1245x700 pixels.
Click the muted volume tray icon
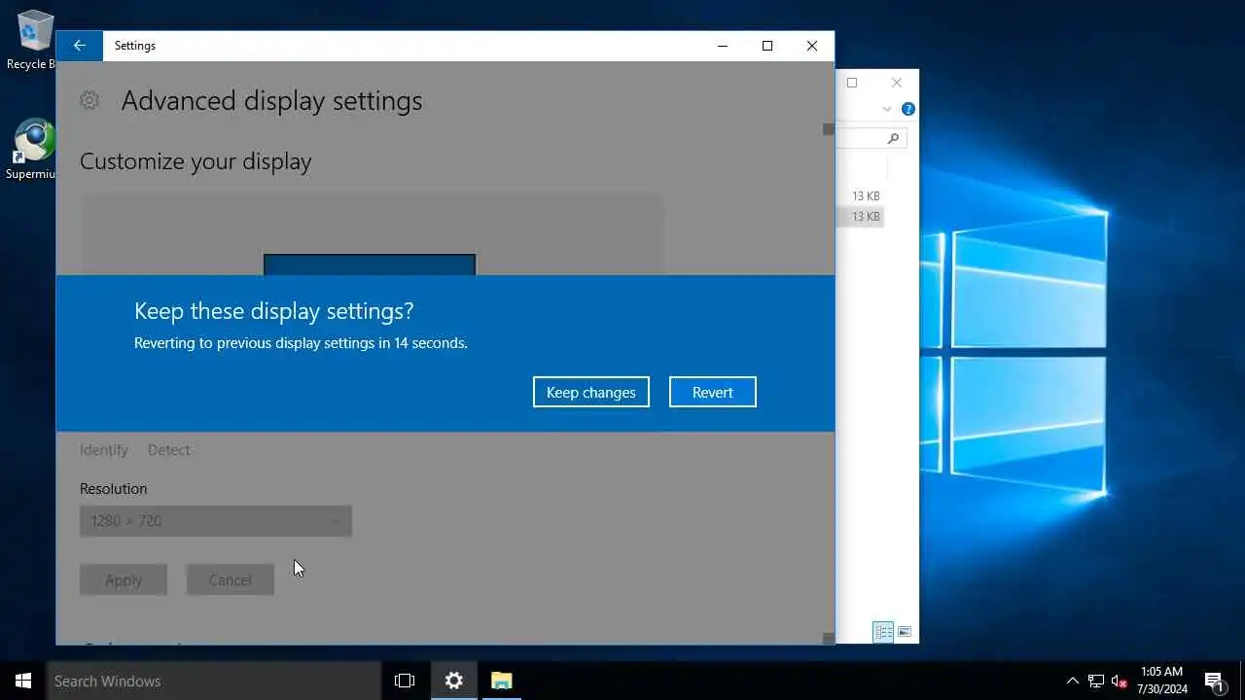(1120, 681)
